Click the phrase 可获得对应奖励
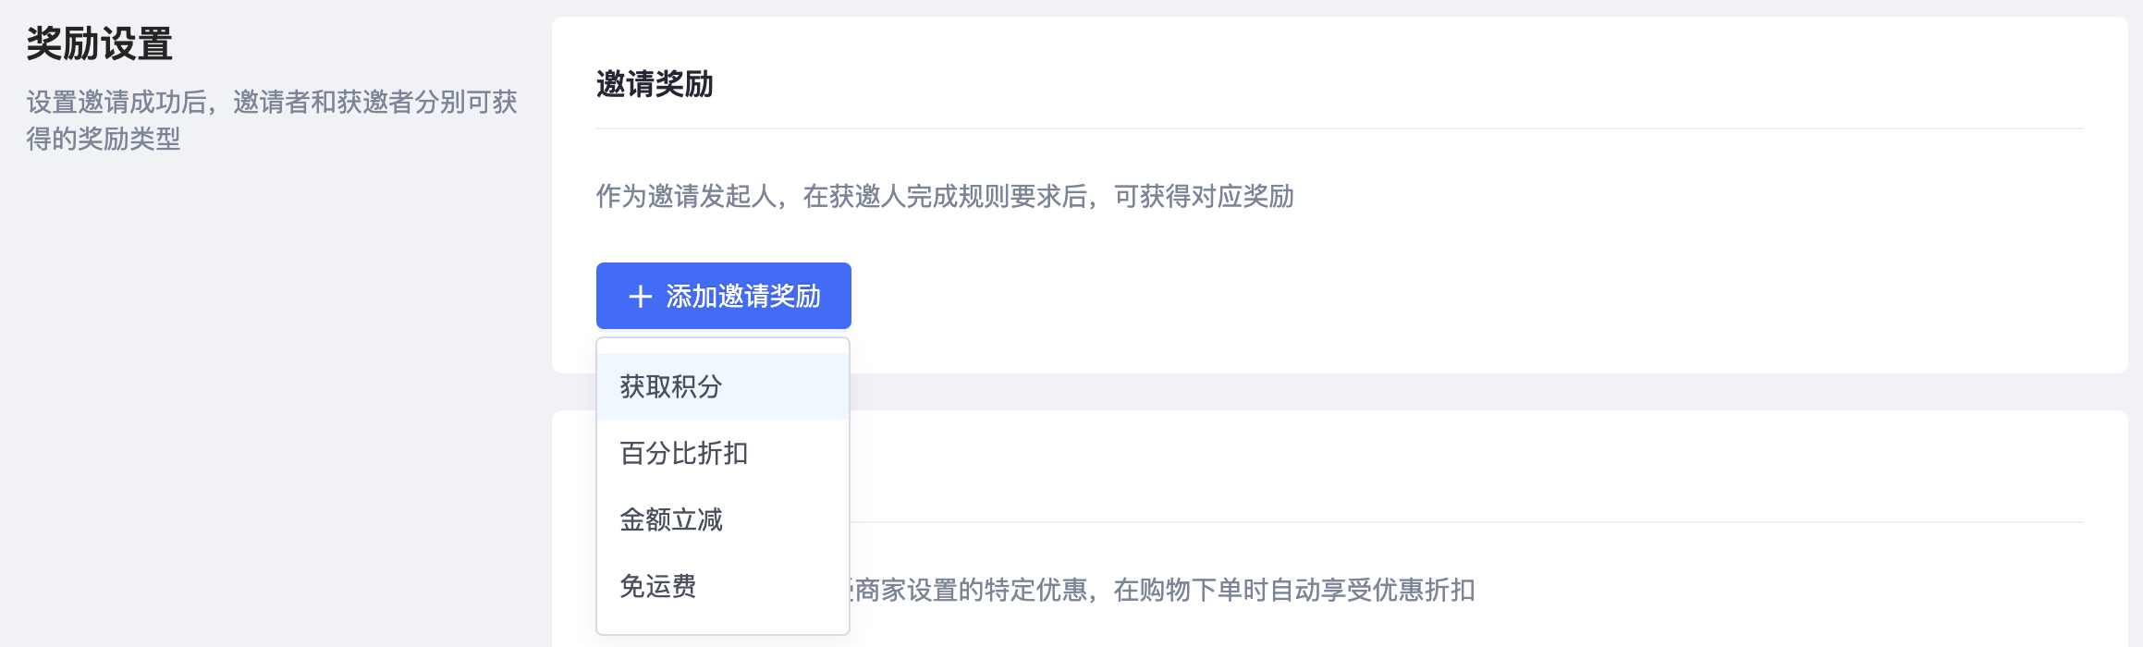 click(x=1204, y=196)
